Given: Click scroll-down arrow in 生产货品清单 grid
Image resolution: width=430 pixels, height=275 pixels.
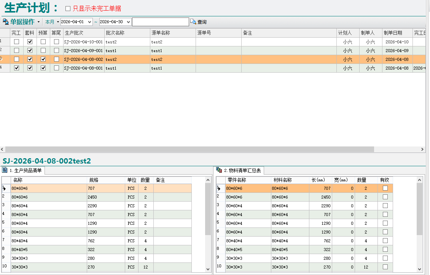Looking at the screenshot, I should tap(208, 269).
